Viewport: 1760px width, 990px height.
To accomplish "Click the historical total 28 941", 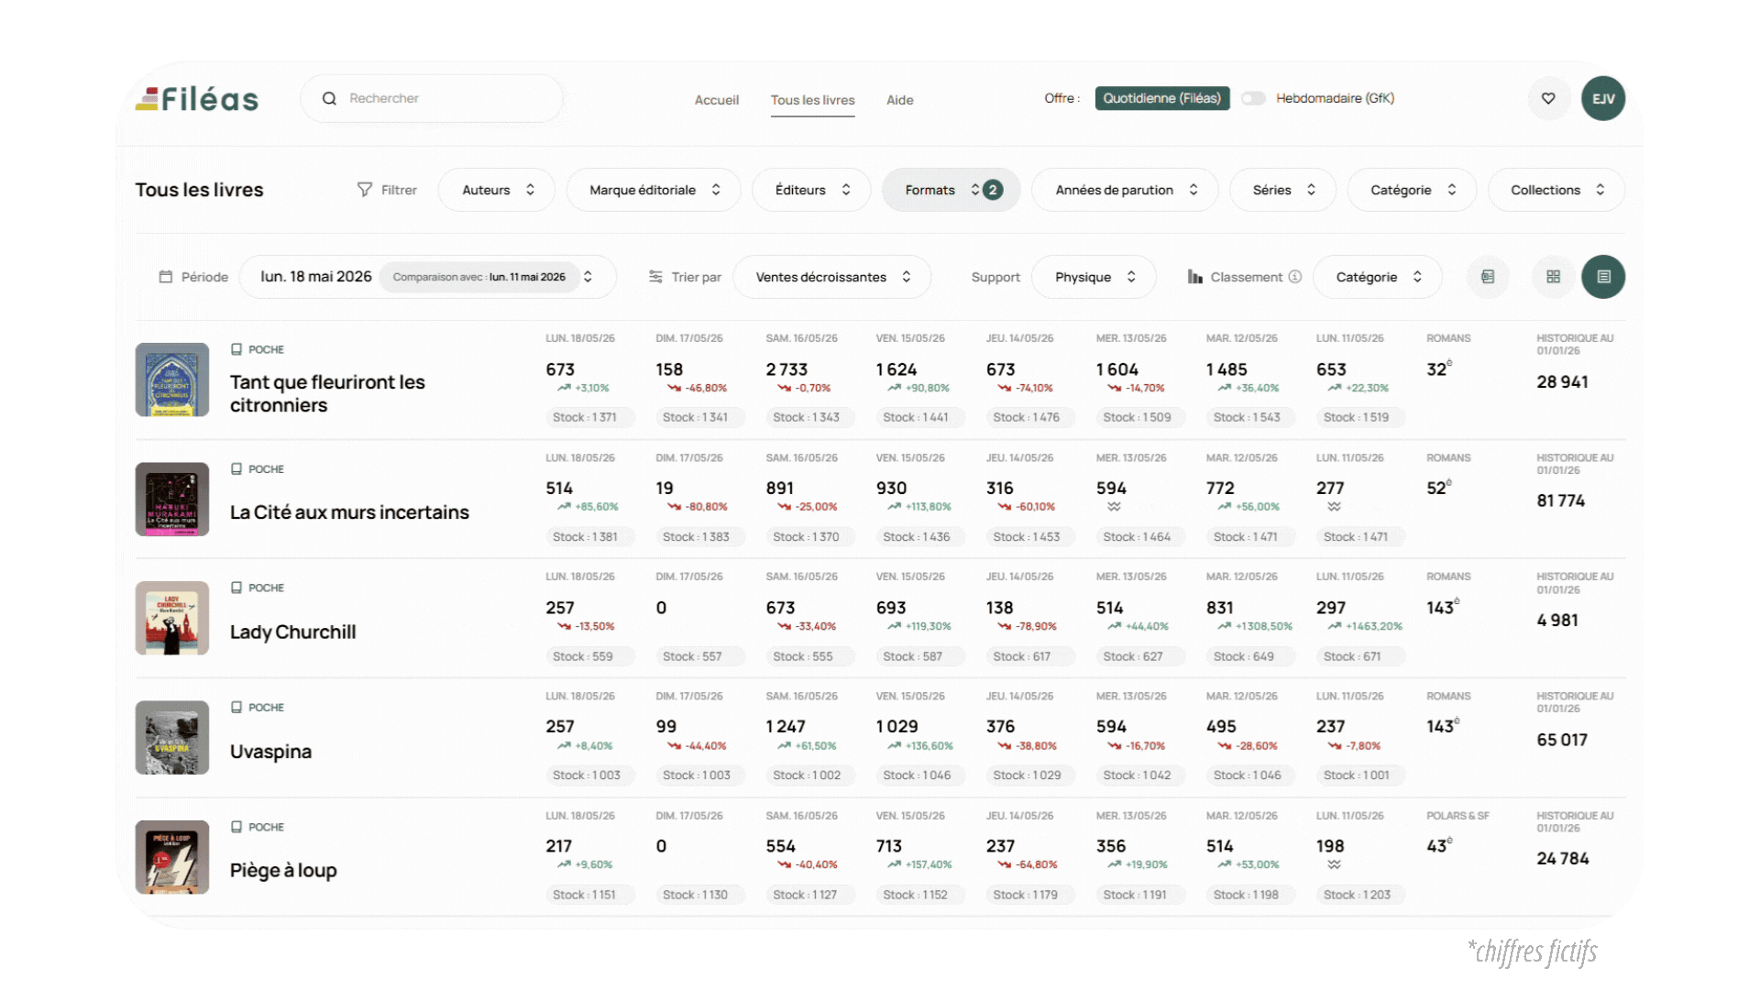I will pyautogui.click(x=1562, y=382).
